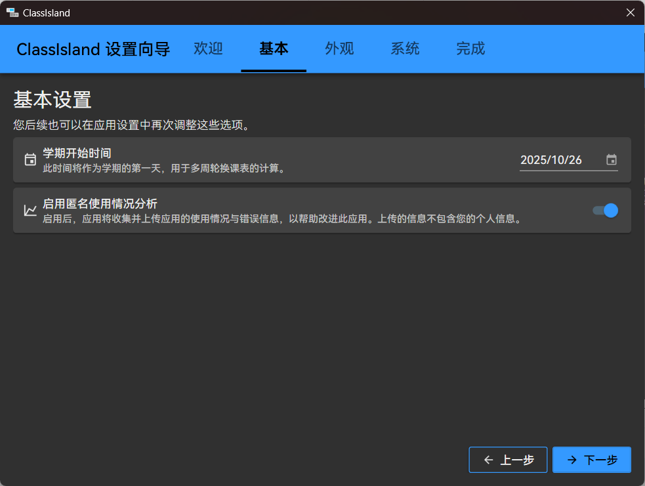
Task: Click the ClassIsland app icon in title bar
Action: (12, 12)
